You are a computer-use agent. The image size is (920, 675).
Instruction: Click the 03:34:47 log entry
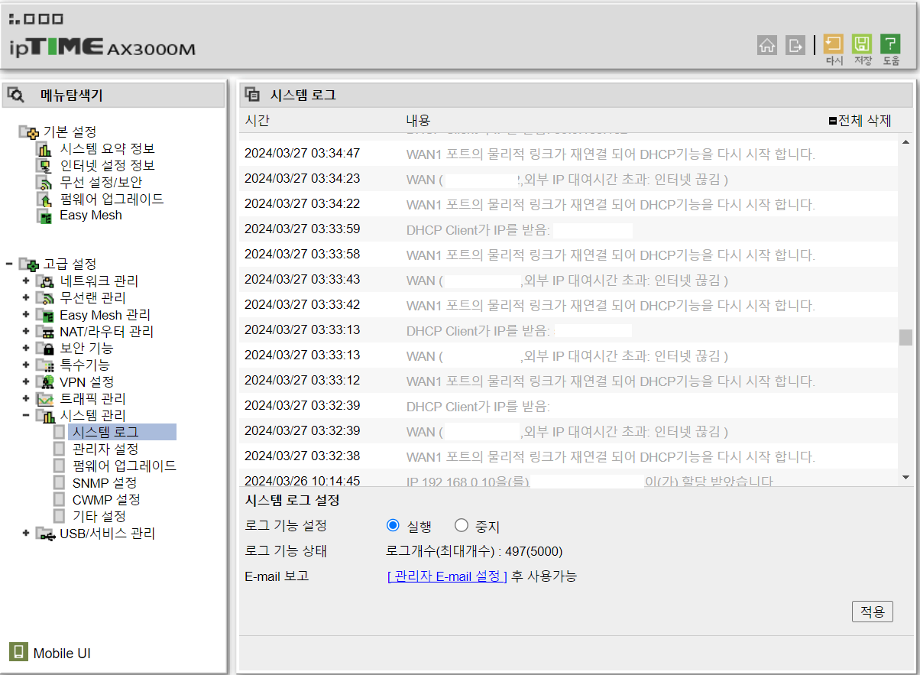click(568, 154)
